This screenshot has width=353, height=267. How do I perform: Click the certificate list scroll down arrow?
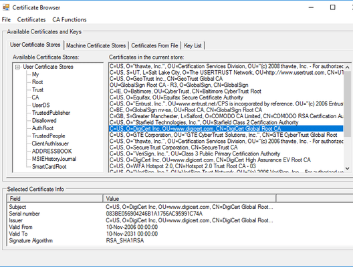point(348,168)
